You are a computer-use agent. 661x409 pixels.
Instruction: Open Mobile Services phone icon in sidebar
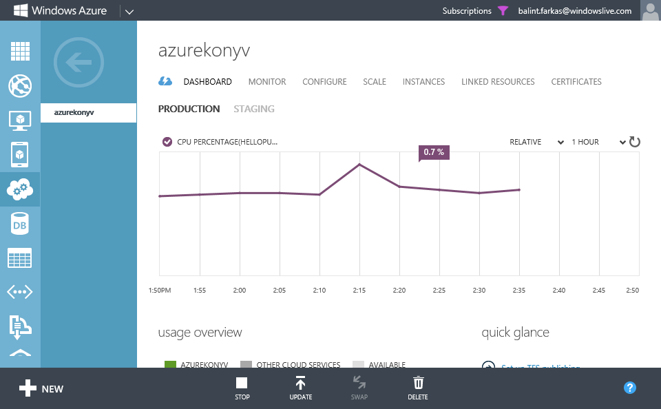(x=20, y=155)
